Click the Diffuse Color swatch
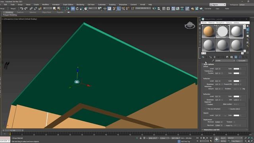The height and width of the screenshot is (143, 254). (237, 69)
